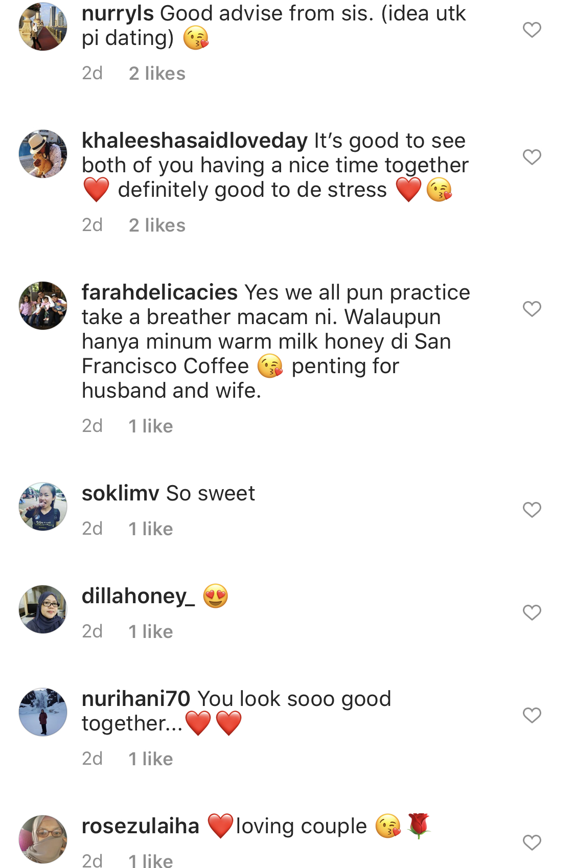Tap heart beside nurihani70's comment
This screenshot has width=575, height=868.
(532, 715)
